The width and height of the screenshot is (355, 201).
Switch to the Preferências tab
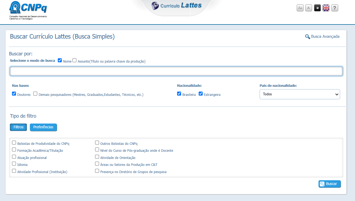tap(43, 127)
